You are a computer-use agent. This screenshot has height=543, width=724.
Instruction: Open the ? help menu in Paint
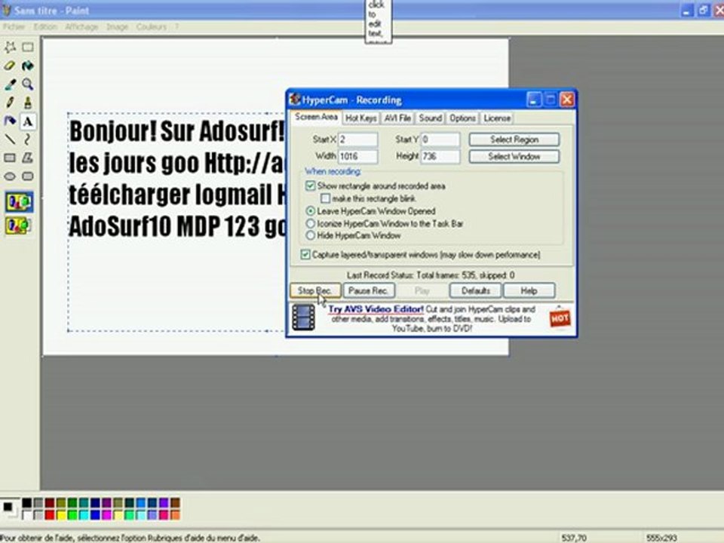point(176,27)
